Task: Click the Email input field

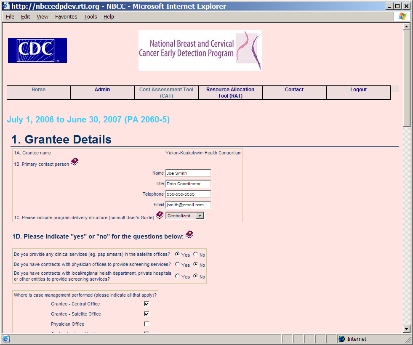Action: [x=188, y=205]
